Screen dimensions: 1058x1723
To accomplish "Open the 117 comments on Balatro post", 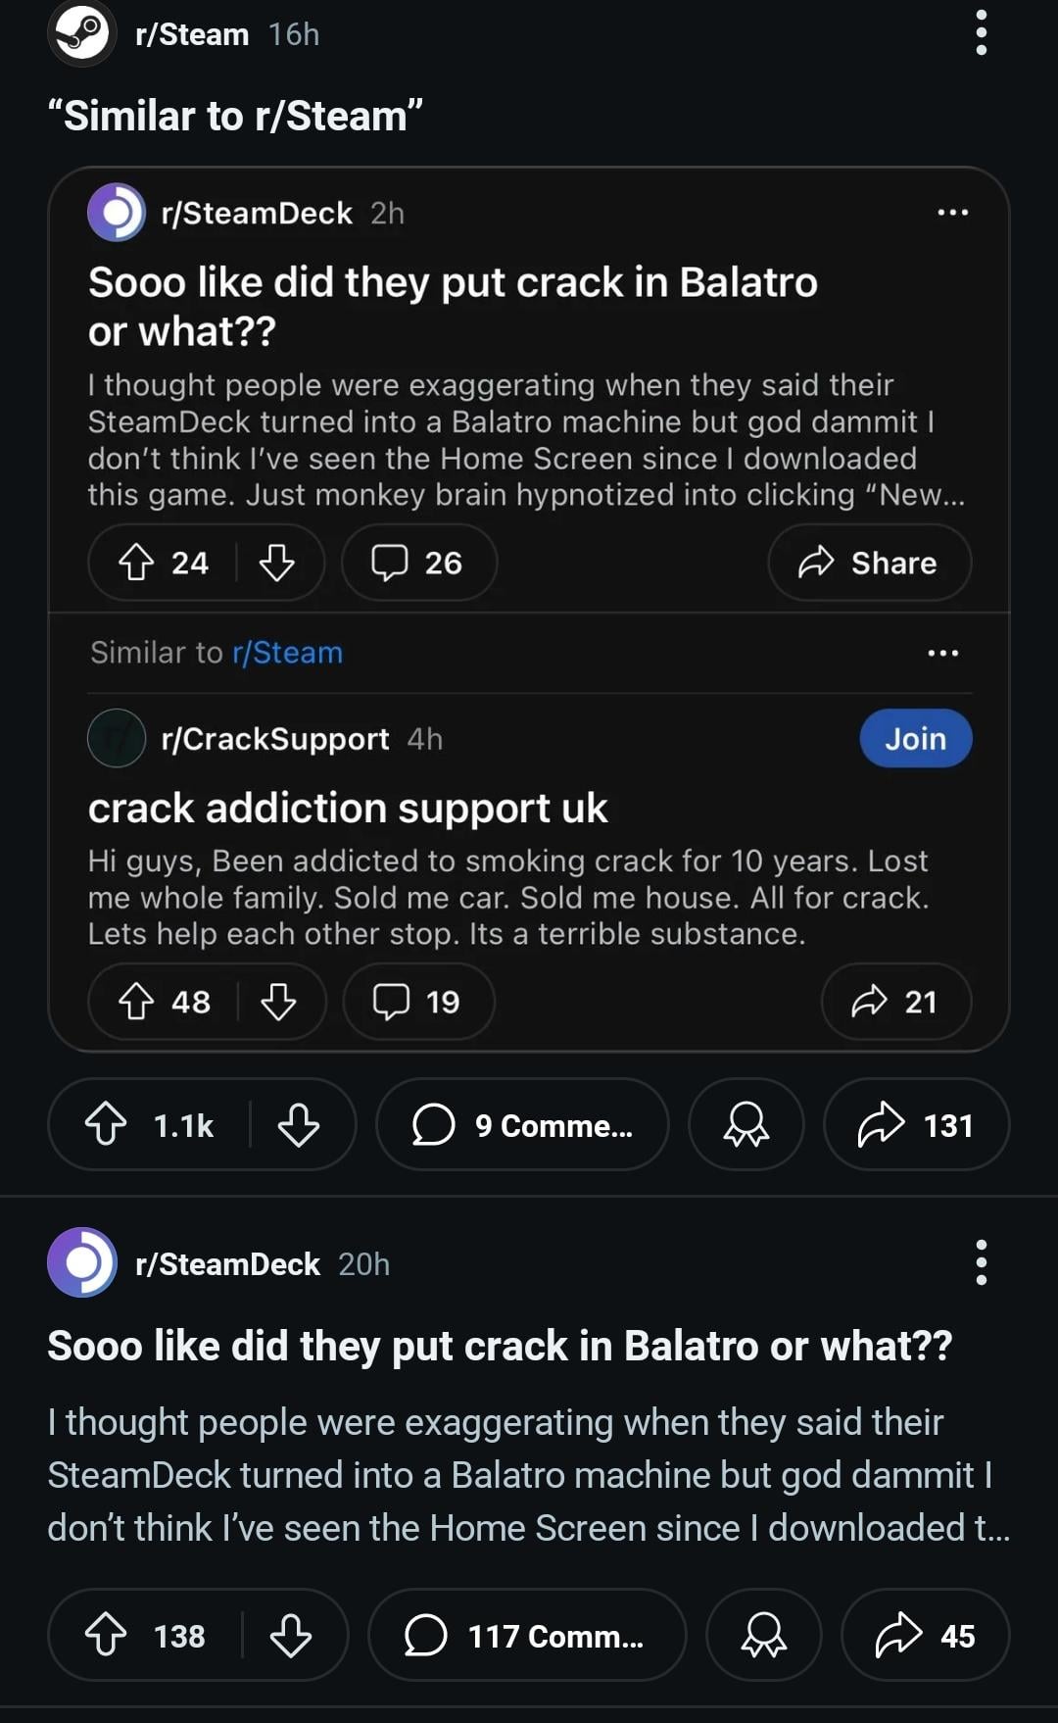I will 526,1635.
